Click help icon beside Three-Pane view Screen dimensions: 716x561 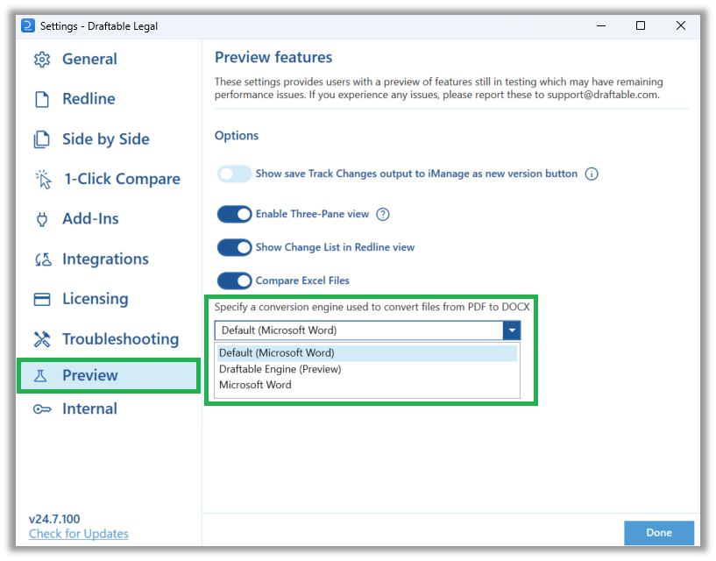click(x=383, y=214)
